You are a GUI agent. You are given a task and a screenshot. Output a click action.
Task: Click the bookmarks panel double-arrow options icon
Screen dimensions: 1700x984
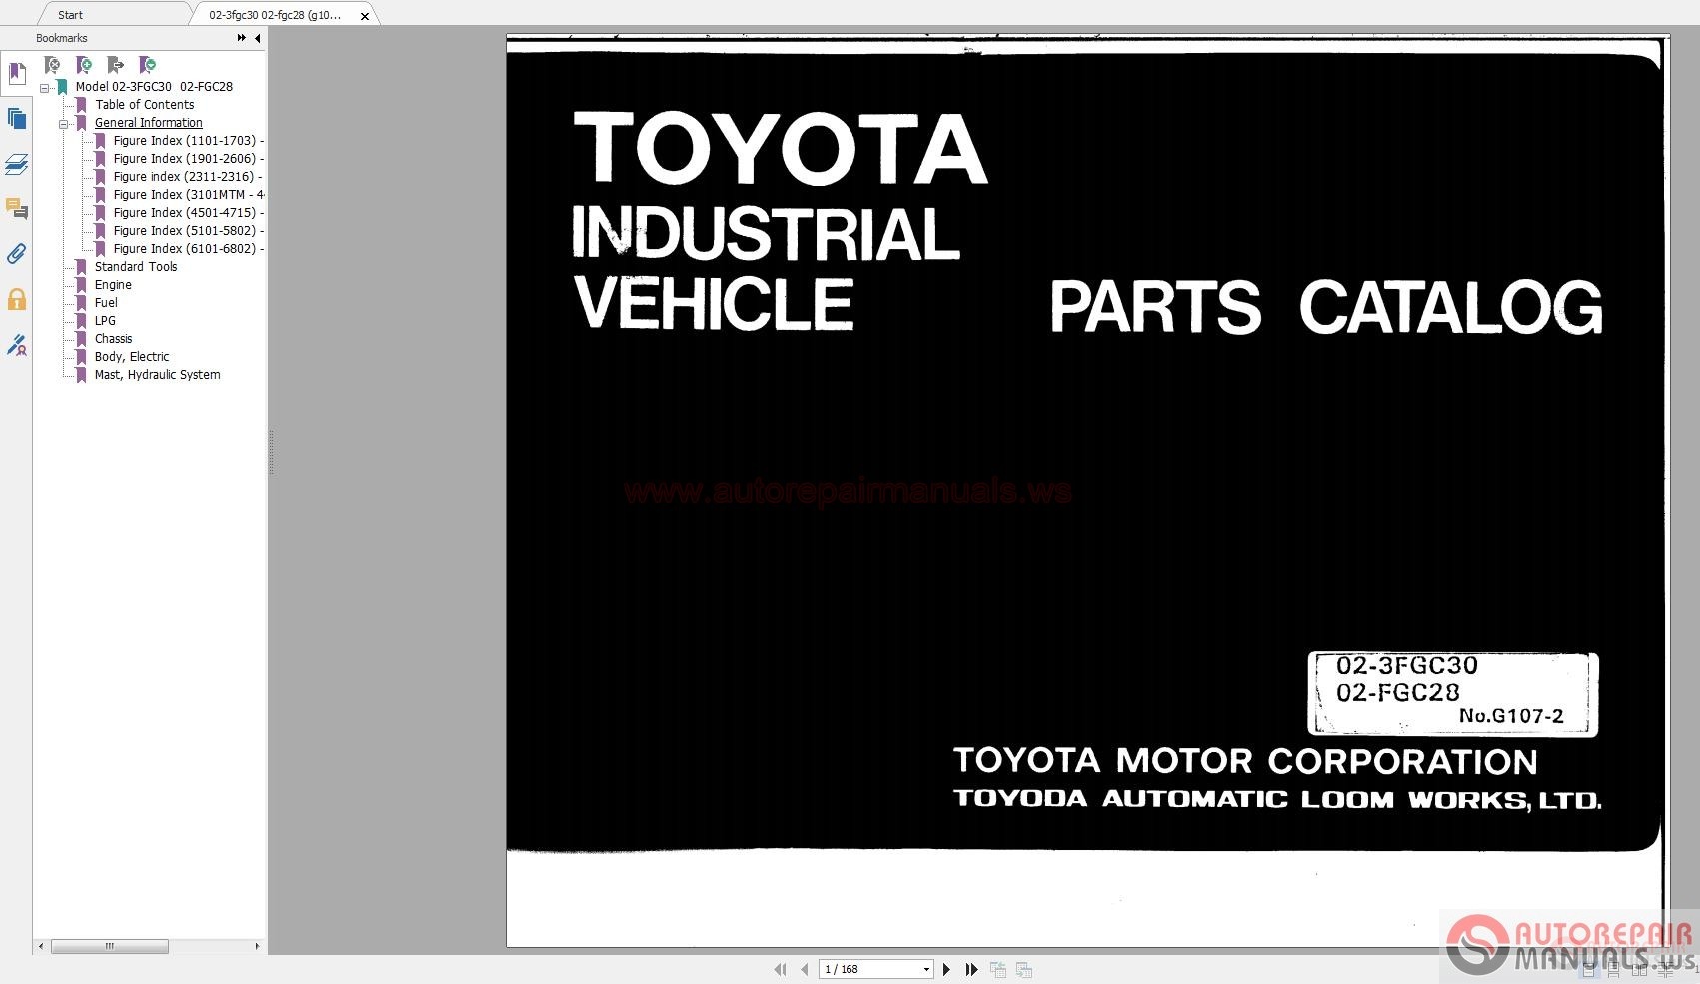click(x=242, y=38)
